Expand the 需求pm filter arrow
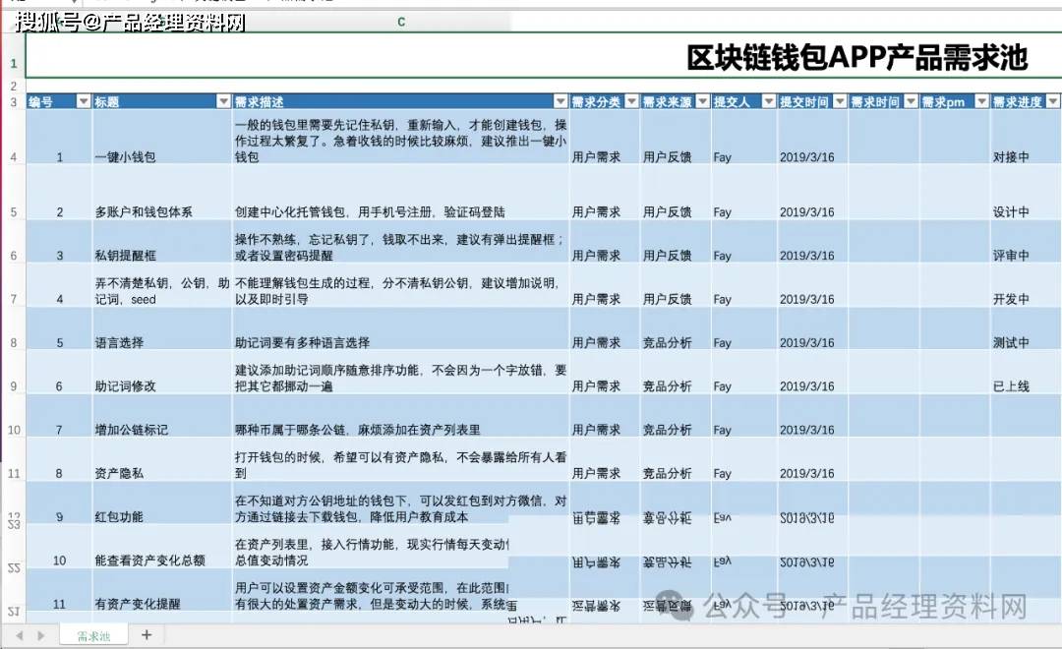The height and width of the screenshot is (649, 1062). click(x=980, y=101)
